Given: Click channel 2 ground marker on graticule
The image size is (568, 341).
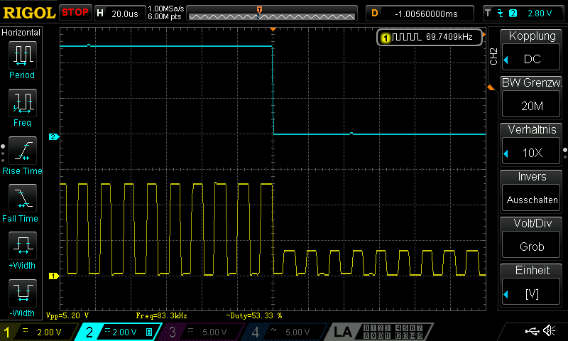Looking at the screenshot, I should click(54, 136).
